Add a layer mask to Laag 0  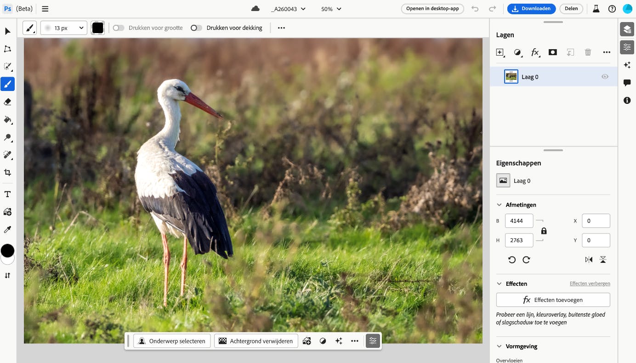[553, 52]
